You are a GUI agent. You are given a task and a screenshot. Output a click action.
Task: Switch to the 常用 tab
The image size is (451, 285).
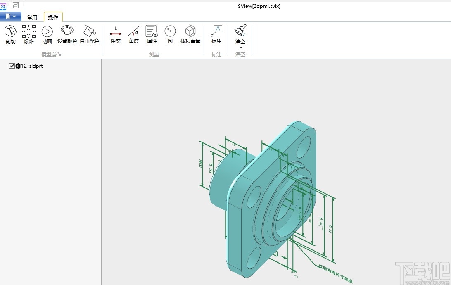(32, 17)
